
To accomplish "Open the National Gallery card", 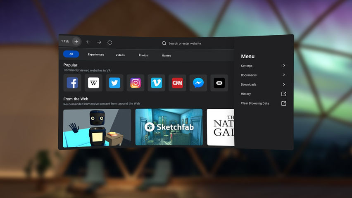I will tap(221, 127).
